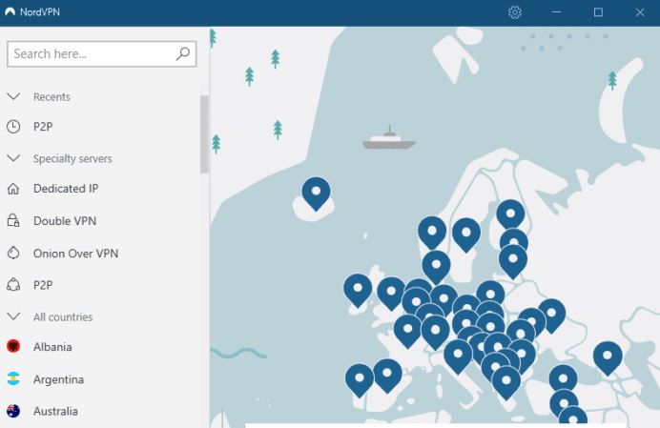The height and width of the screenshot is (428, 660).
Task: Click the sidebar vertical scrollbar thumb
Action: tap(204, 134)
